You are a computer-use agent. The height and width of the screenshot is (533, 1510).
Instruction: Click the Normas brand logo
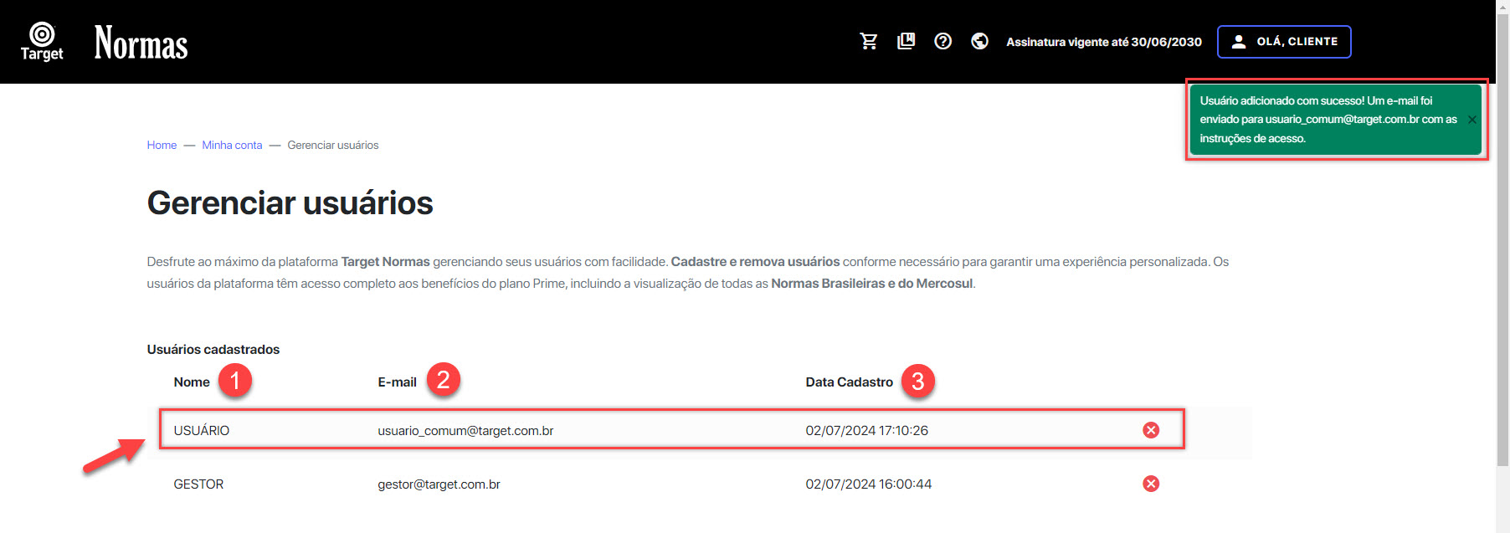[x=141, y=44]
